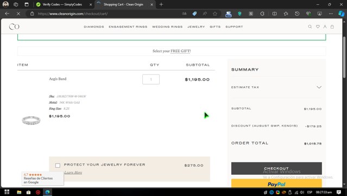Stop loading the page
The width and height of the screenshot is (347, 196).
[18, 14]
